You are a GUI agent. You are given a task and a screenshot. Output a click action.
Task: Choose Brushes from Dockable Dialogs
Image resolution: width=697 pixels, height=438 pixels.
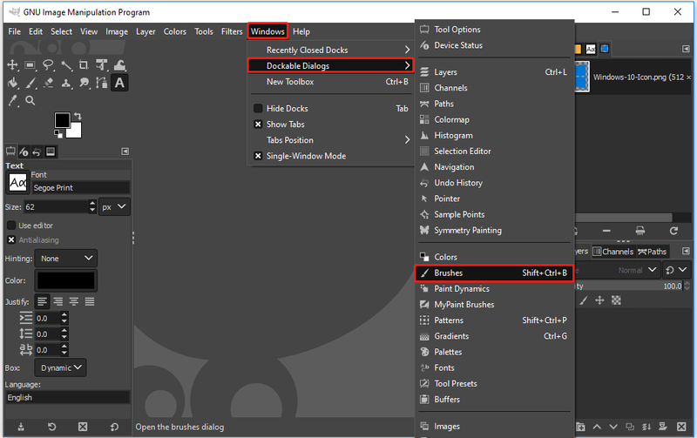tap(493, 273)
